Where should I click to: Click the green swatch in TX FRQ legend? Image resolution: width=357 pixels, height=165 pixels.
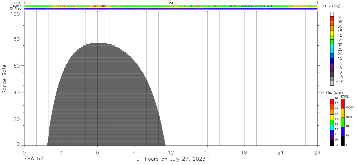coord(332,122)
